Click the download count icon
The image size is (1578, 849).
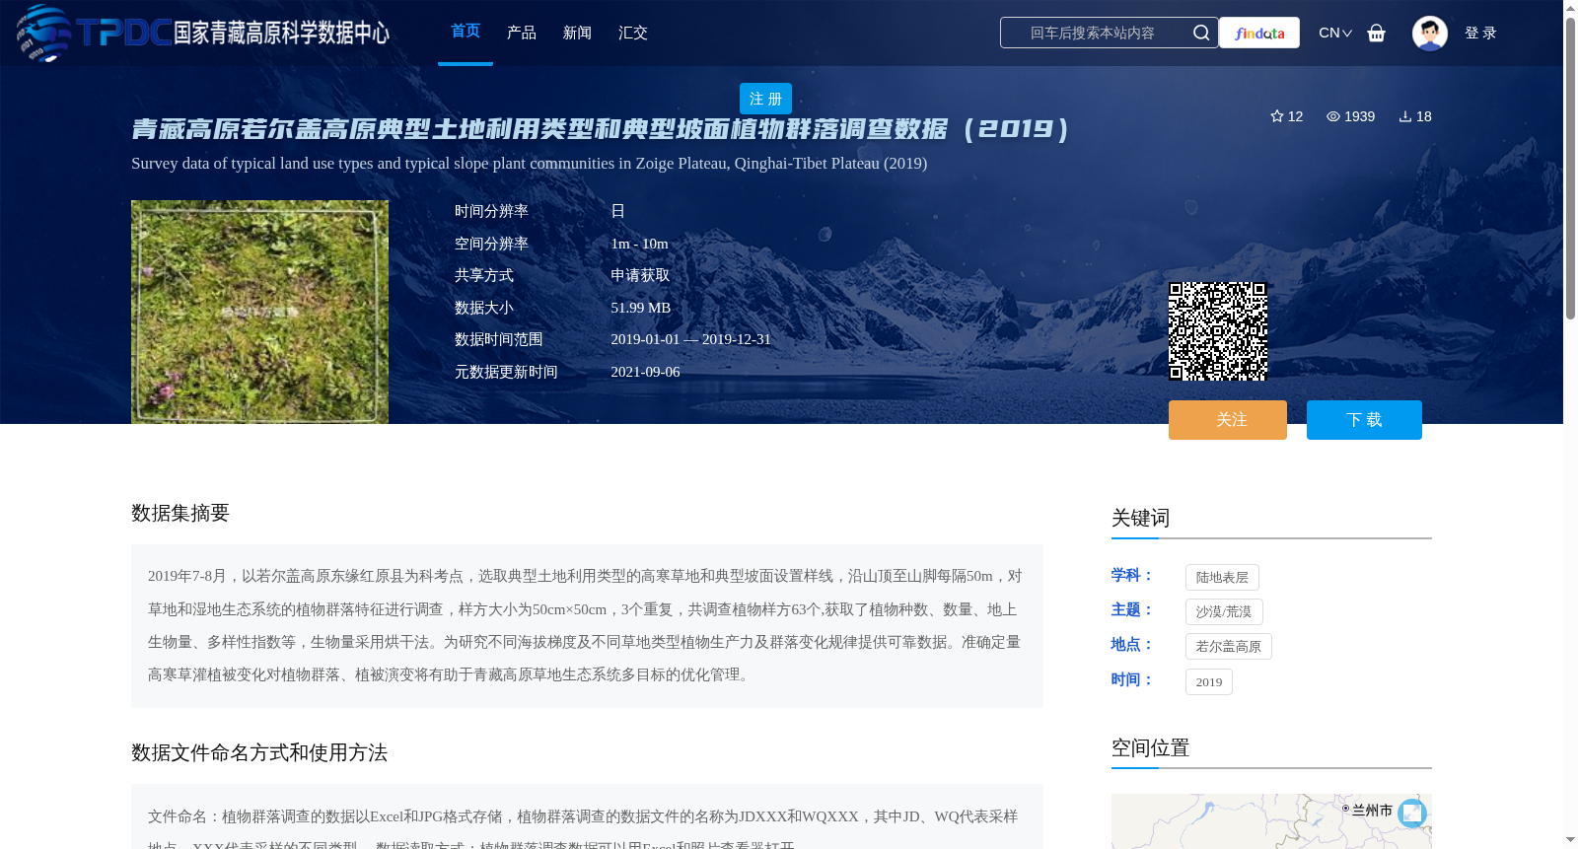[x=1405, y=116]
